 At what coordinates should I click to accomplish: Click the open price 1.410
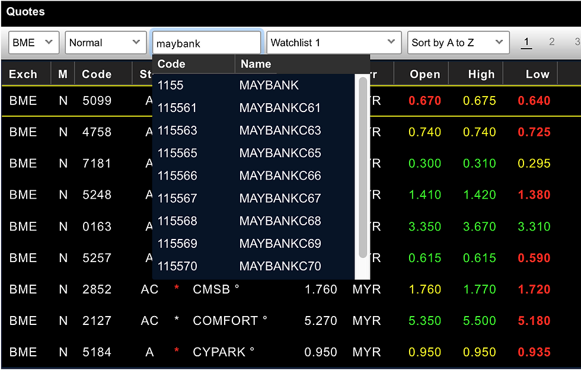pos(424,194)
